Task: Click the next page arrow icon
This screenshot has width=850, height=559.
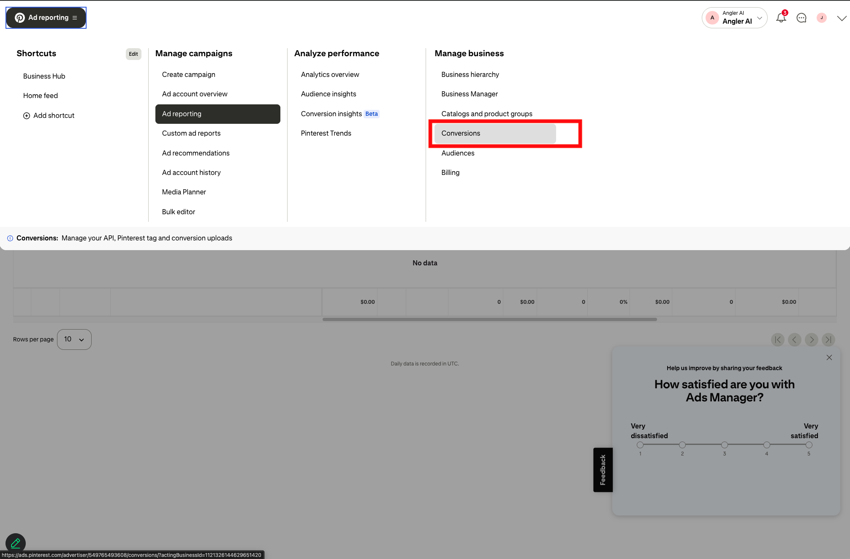Action: [x=811, y=339]
